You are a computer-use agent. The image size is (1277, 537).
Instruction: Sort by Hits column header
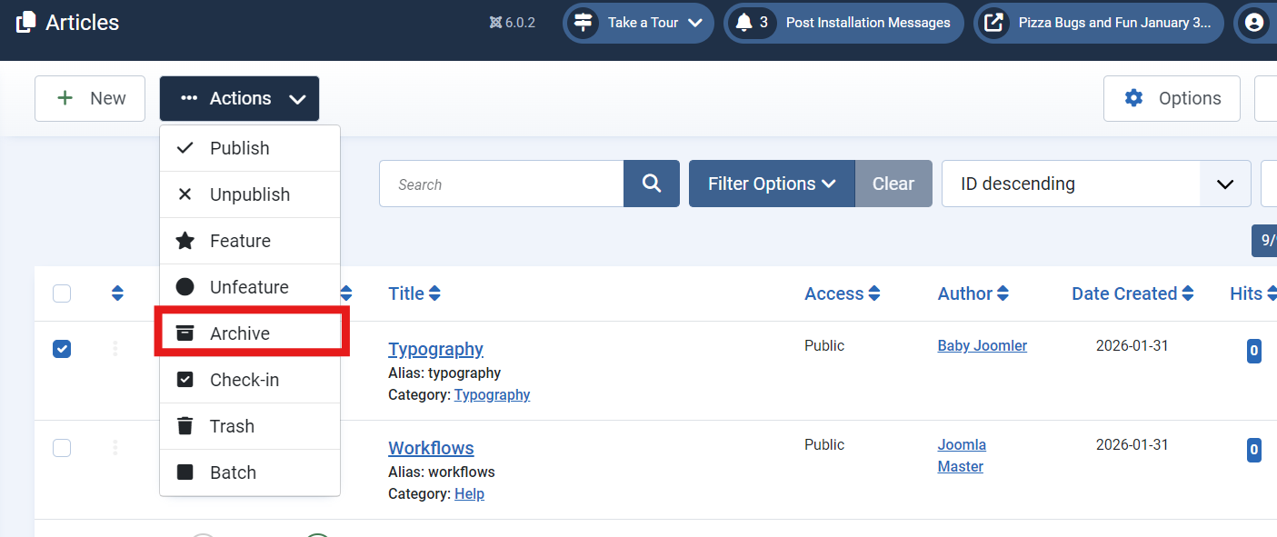[1252, 293]
